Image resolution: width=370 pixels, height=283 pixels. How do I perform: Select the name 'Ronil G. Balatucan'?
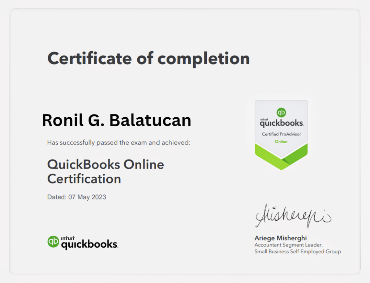(x=117, y=120)
